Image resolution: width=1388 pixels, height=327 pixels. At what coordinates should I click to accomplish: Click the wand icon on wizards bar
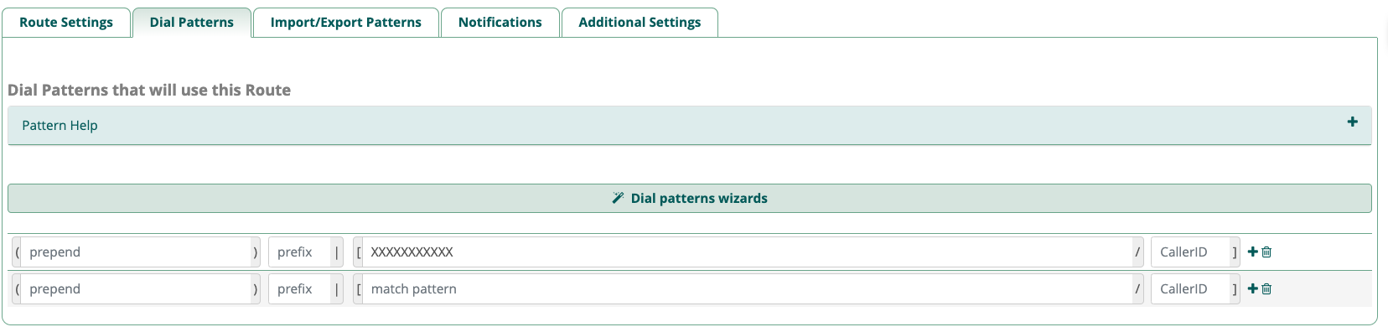618,198
